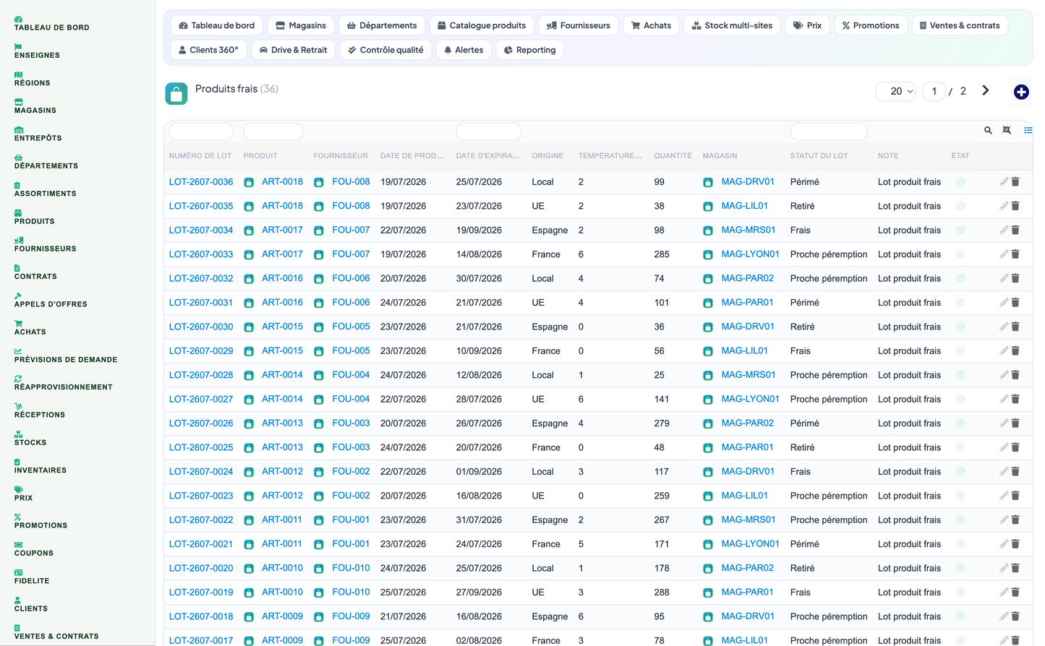Open Fidelite in sidebar
The width and height of the screenshot is (1045, 646).
(x=32, y=577)
